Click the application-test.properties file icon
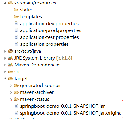Screen dimensions: 126x119 pyautogui.click(x=16, y=37)
